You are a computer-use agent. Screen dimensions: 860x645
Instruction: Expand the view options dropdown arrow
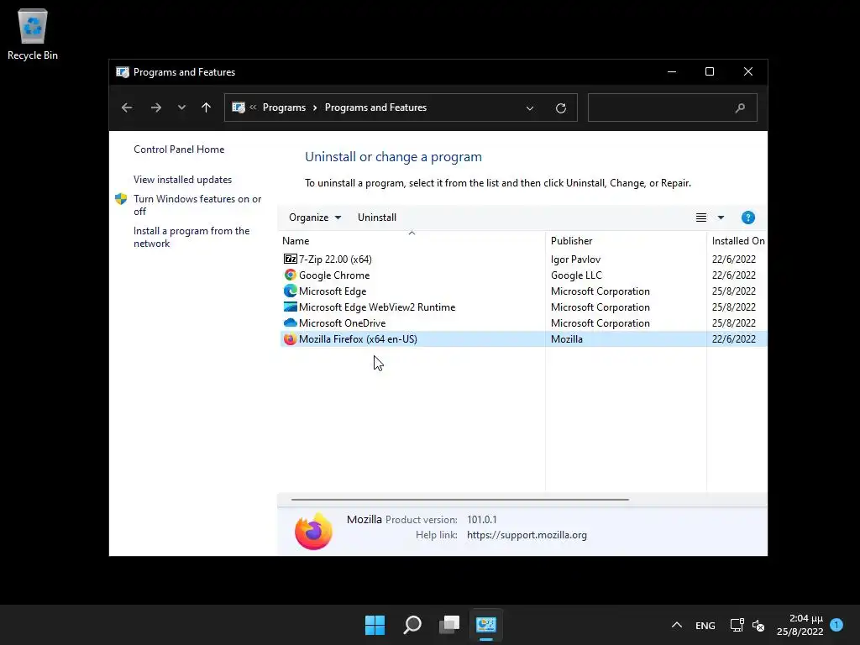[x=721, y=218]
